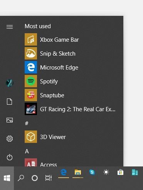Open Task View on the taskbar
Screen dimensions: 143x190
tap(49, 178)
